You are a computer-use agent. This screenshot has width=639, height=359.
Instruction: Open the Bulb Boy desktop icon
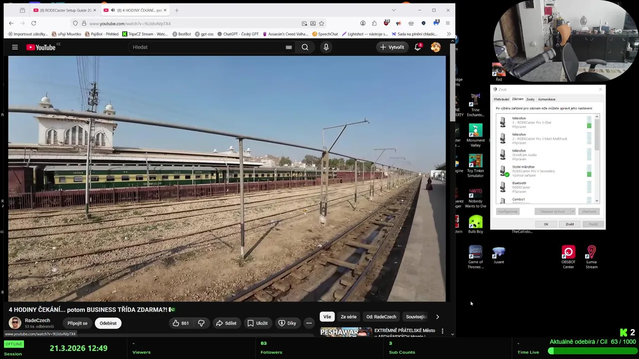[475, 224]
